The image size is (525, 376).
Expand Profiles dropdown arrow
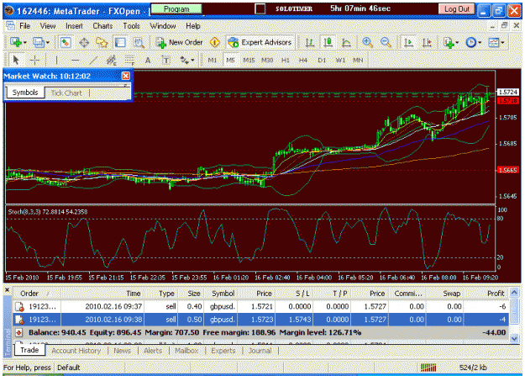tap(48, 43)
